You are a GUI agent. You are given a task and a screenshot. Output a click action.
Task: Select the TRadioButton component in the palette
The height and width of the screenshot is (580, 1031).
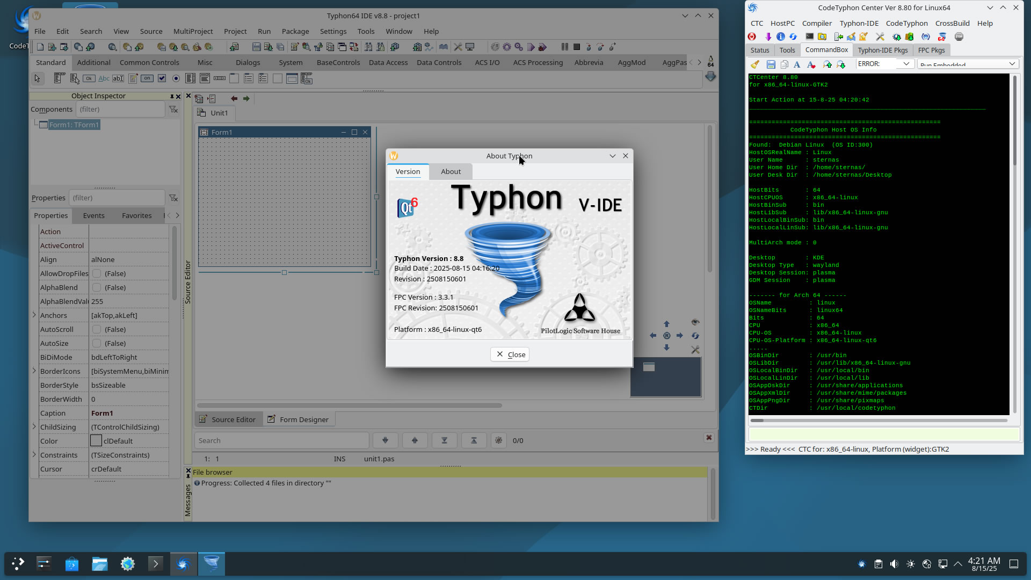point(176,78)
